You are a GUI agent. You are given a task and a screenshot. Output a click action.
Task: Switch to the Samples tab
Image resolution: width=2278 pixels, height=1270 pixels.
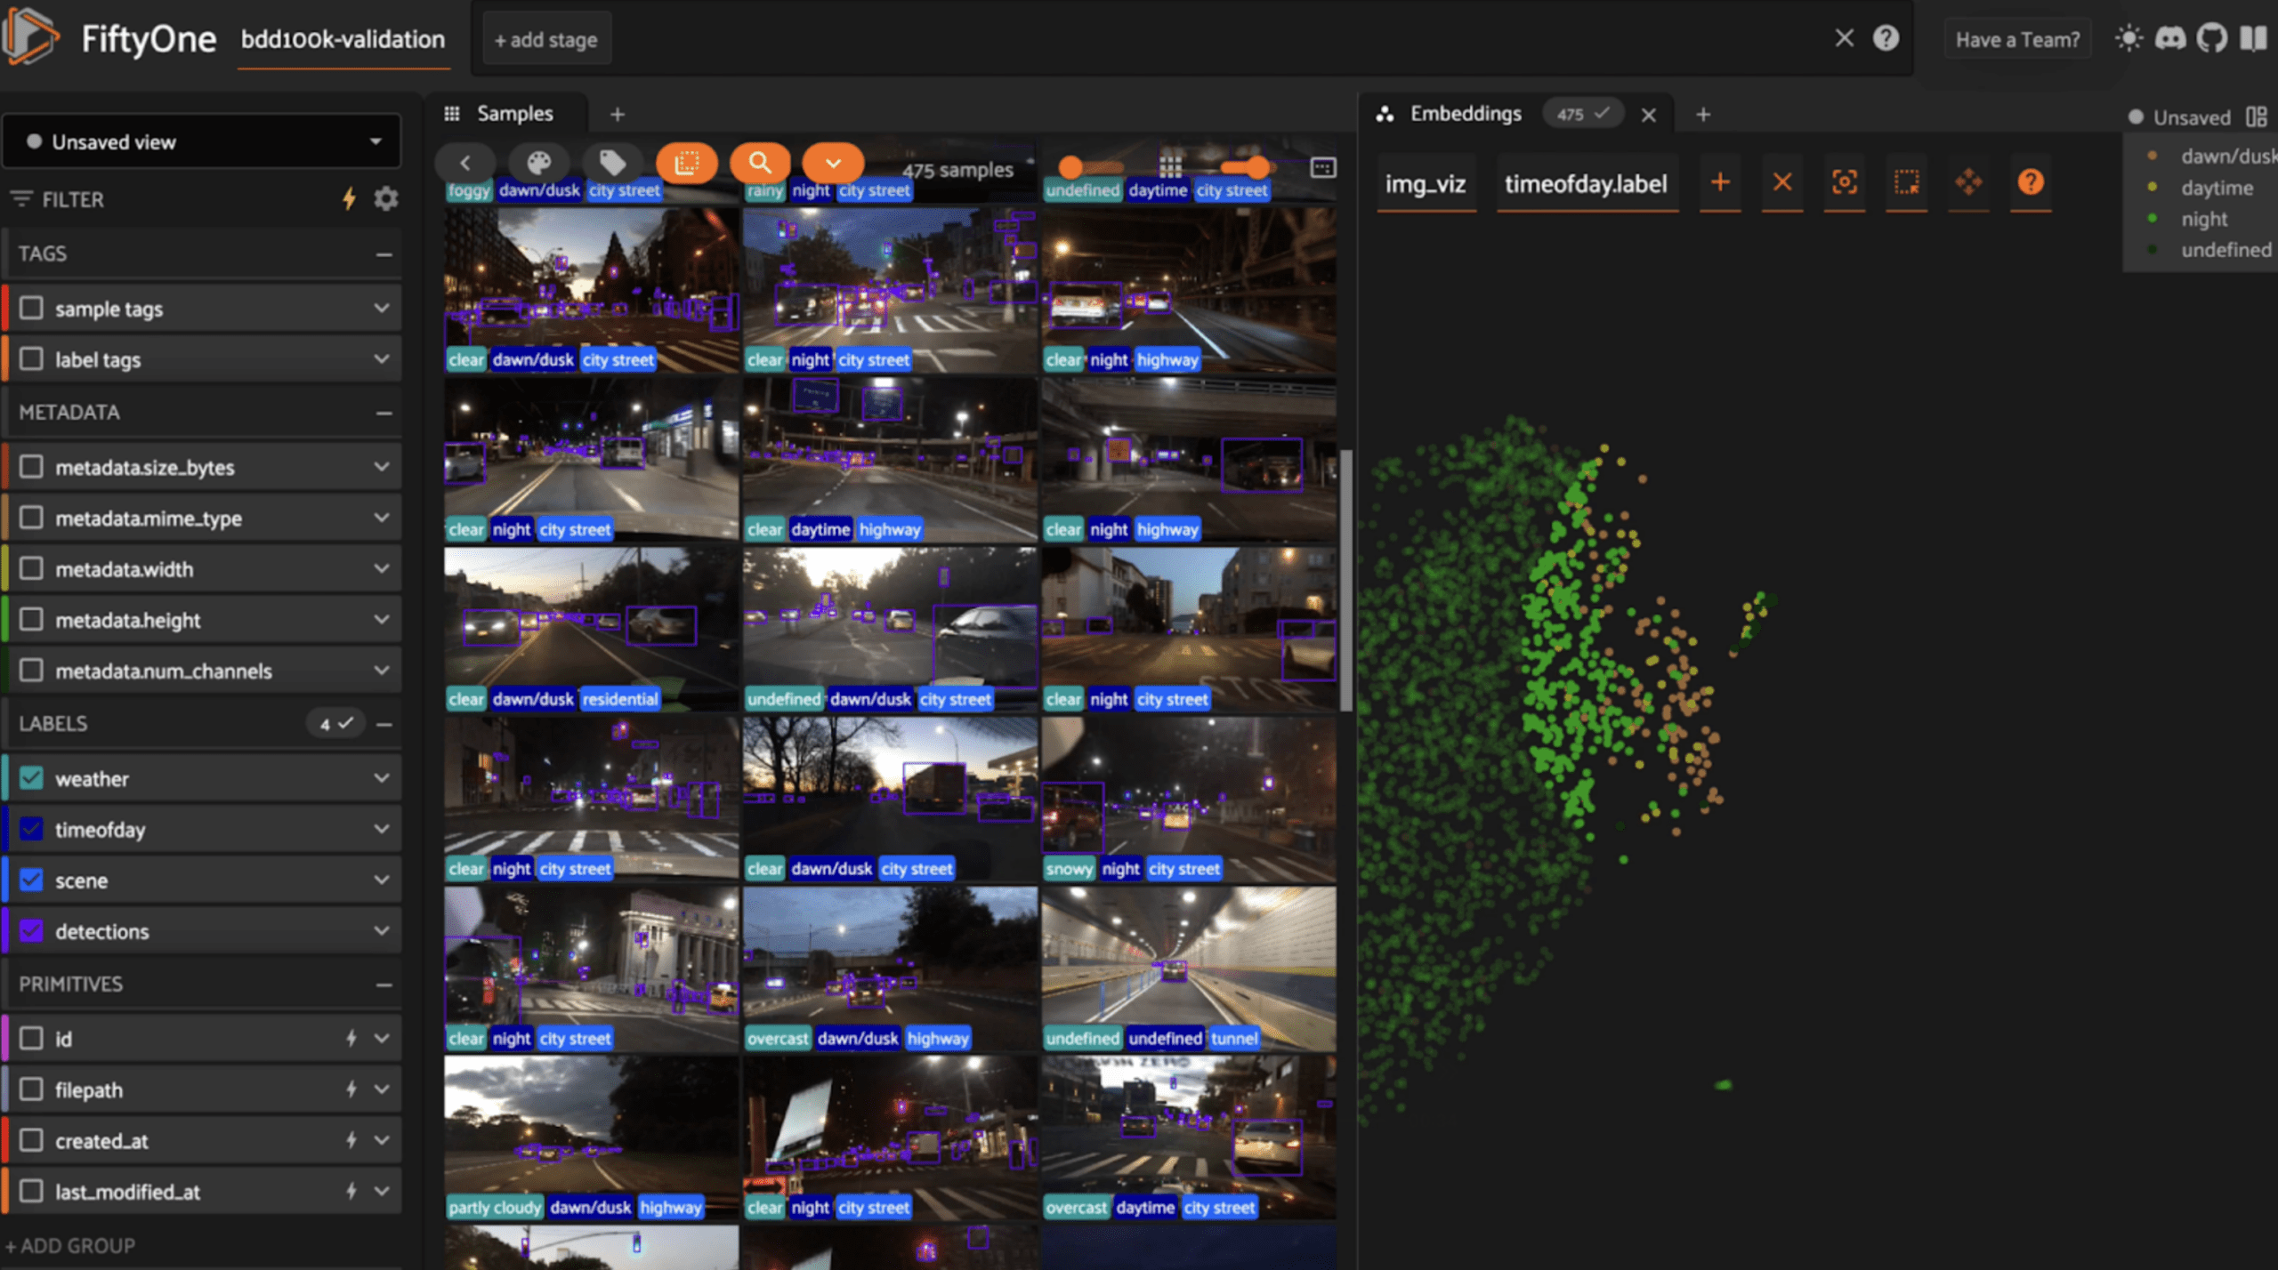click(513, 114)
